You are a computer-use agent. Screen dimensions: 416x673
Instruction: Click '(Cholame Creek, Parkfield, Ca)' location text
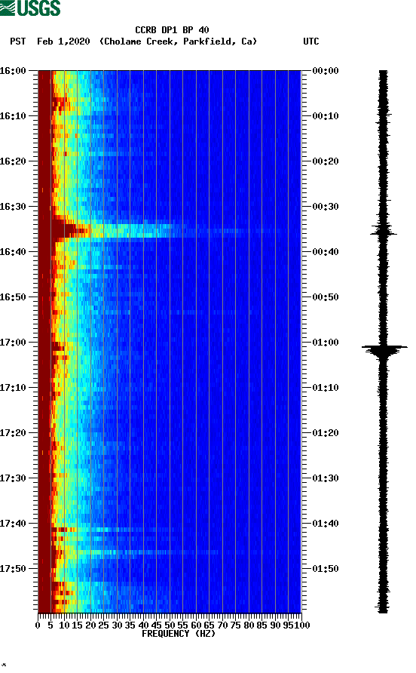[178, 41]
